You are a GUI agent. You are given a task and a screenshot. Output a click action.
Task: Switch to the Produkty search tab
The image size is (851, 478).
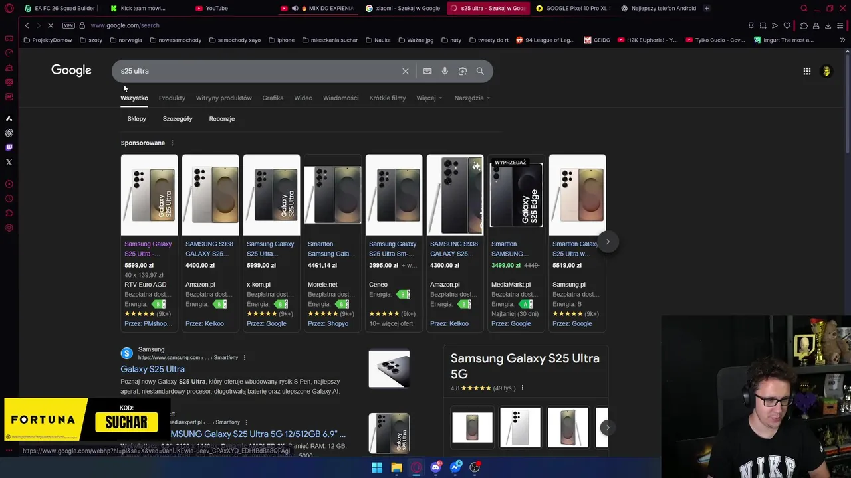(172, 98)
